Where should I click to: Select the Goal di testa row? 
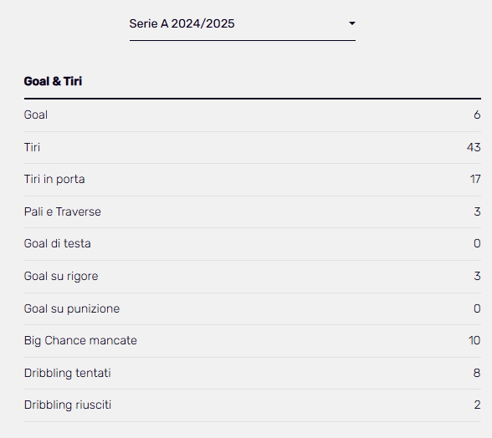pyautogui.click(x=253, y=244)
